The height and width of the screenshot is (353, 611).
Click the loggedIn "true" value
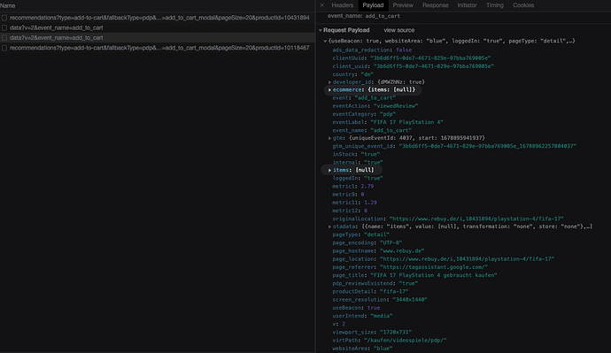tap(374, 178)
